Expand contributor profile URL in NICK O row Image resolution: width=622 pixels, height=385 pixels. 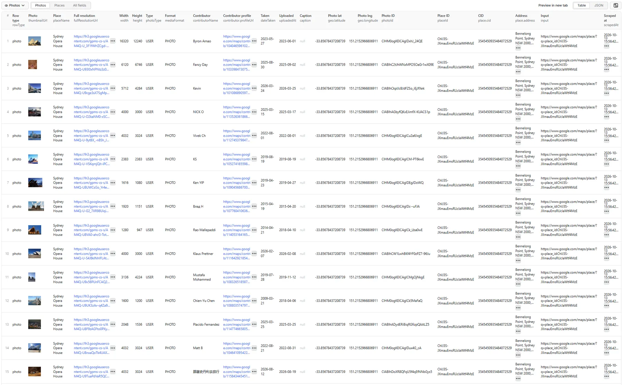tap(254, 112)
